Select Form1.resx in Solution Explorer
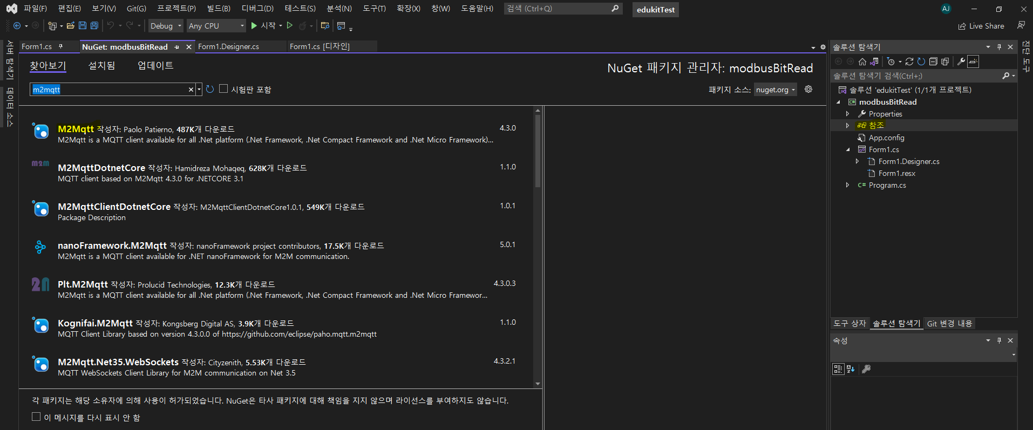1033x430 pixels. (896, 173)
